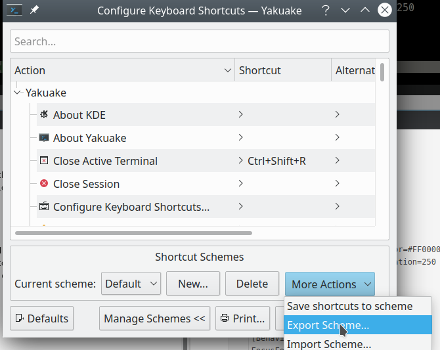
Task: Click the Delete scheme button
Action: coord(252,284)
